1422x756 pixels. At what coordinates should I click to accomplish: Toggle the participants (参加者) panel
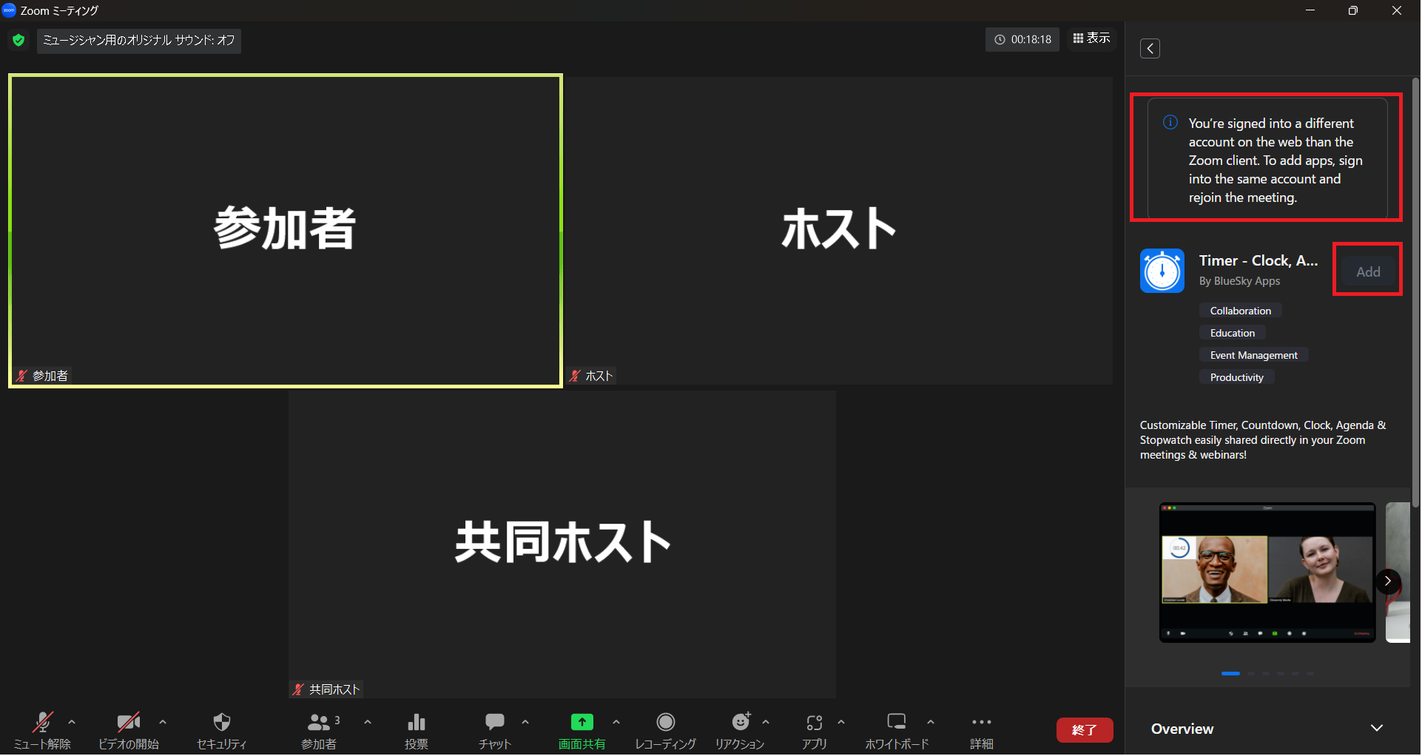tap(319, 723)
